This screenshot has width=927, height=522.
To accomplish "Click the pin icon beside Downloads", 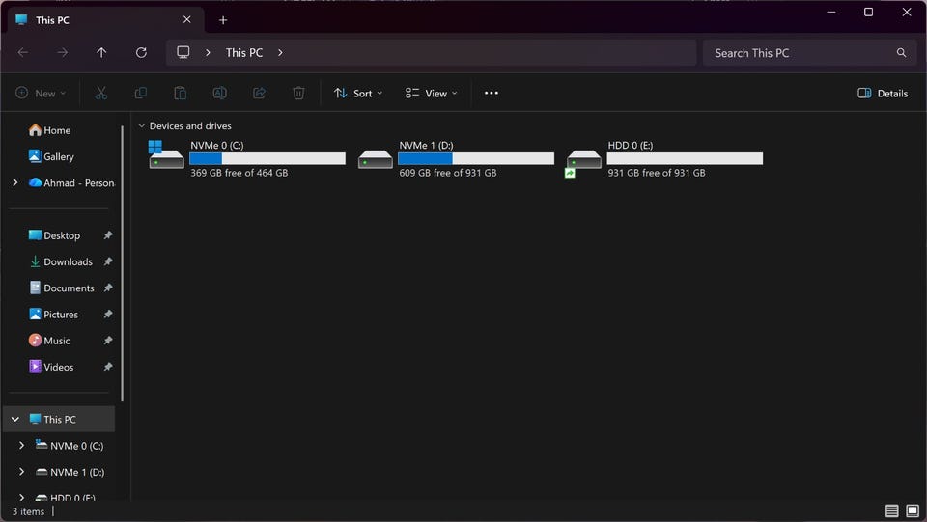I will pos(107,261).
